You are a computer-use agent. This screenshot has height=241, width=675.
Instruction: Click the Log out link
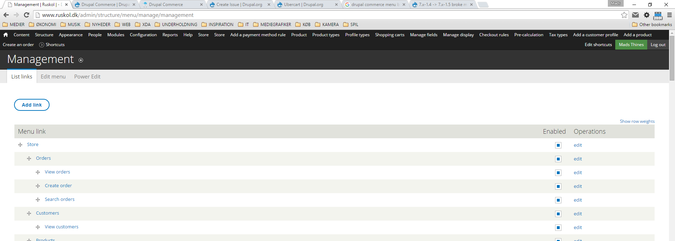(658, 45)
